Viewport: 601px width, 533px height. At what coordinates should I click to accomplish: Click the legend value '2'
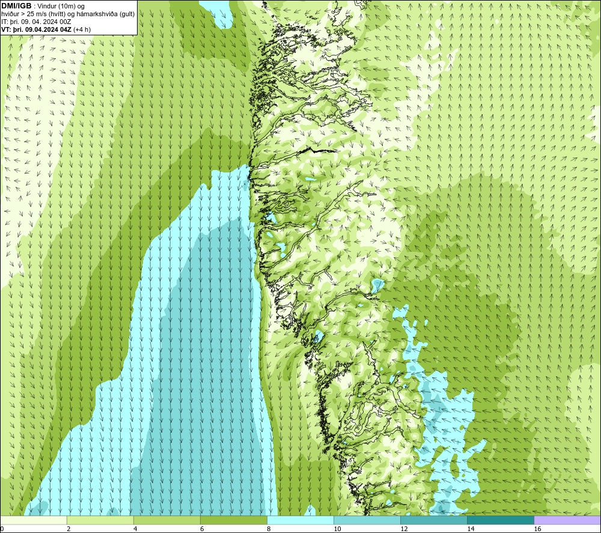69,529
